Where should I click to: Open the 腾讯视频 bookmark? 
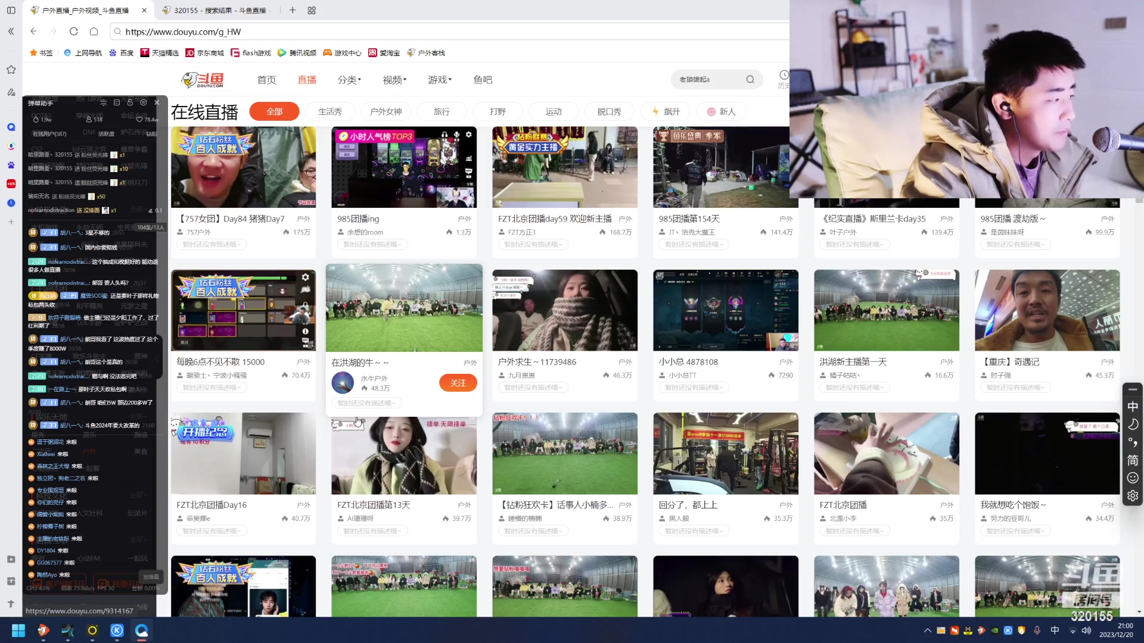[x=297, y=53]
